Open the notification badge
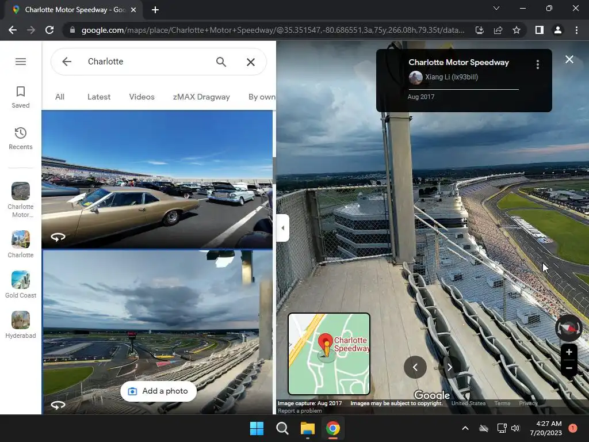 point(573,428)
